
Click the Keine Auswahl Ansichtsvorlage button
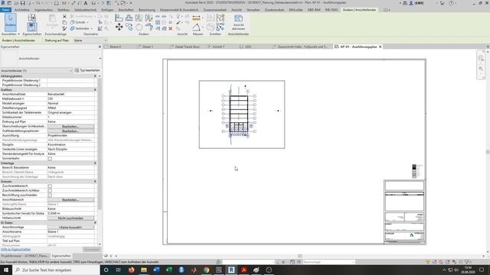click(70, 228)
